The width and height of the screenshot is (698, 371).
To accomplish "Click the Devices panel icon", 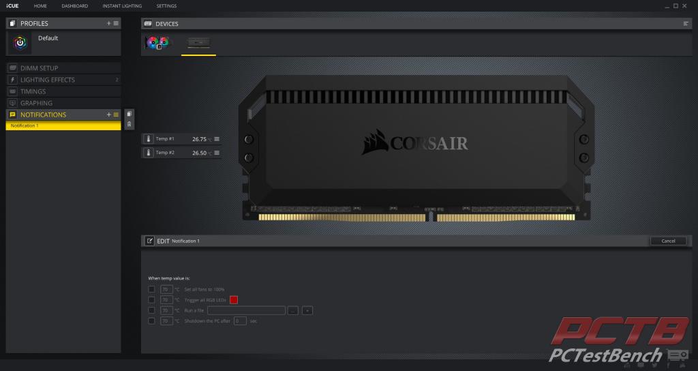I will pyautogui.click(x=148, y=24).
